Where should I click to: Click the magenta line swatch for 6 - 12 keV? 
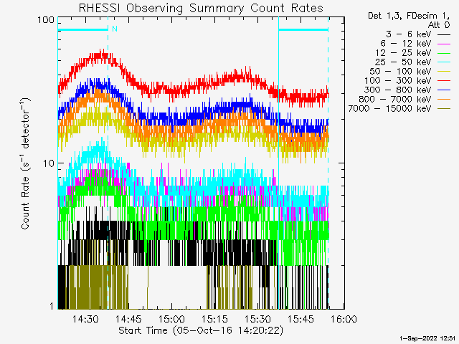coord(444,44)
